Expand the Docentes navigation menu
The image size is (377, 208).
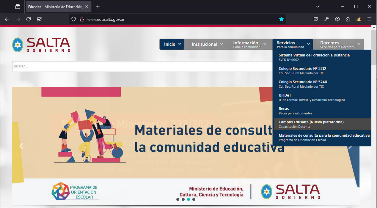(340, 44)
